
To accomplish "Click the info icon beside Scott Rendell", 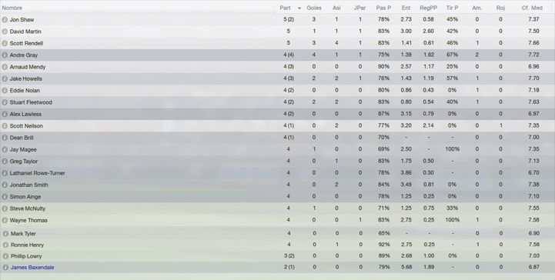I will click(x=5, y=44).
